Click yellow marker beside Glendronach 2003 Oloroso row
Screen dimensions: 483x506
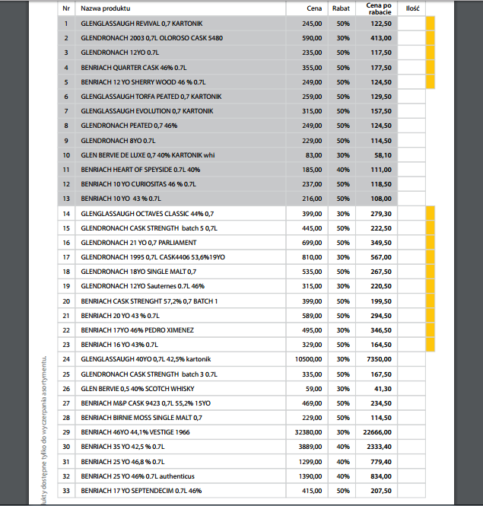pos(430,38)
